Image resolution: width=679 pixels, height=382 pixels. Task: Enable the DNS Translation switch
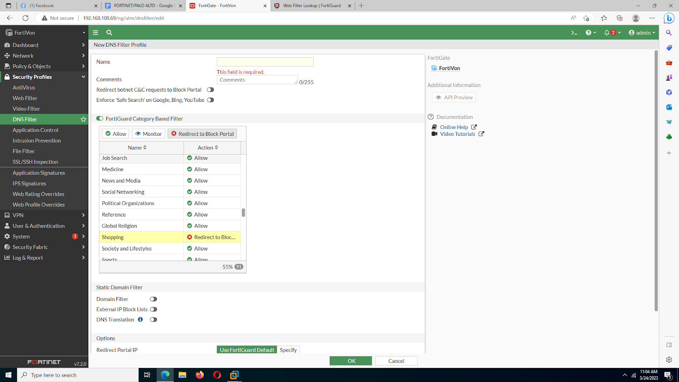tap(154, 320)
